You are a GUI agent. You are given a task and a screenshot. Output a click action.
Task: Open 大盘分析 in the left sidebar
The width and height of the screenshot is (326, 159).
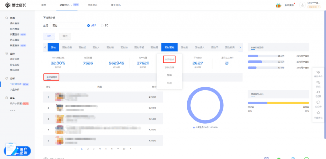point(15,89)
